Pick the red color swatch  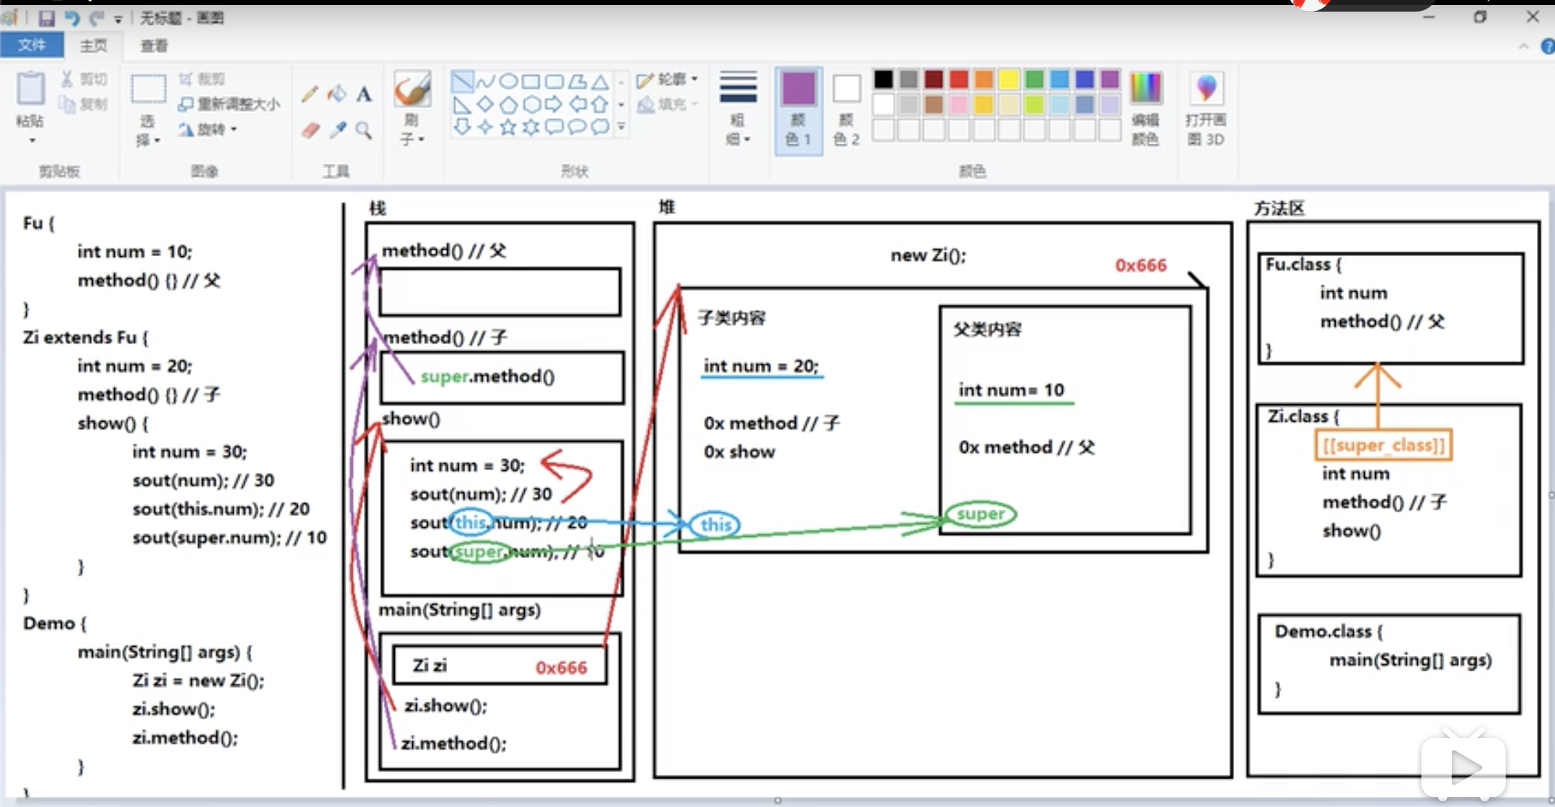point(959,79)
